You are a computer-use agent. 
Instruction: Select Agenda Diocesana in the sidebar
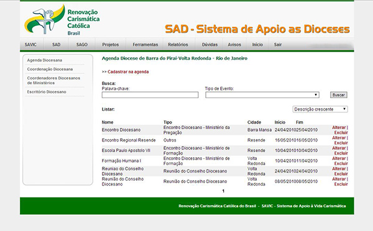pyautogui.click(x=45, y=60)
